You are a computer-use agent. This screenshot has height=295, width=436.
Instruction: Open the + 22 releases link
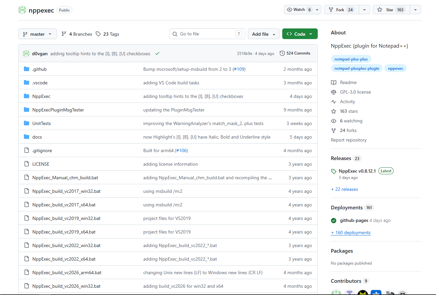(345, 189)
